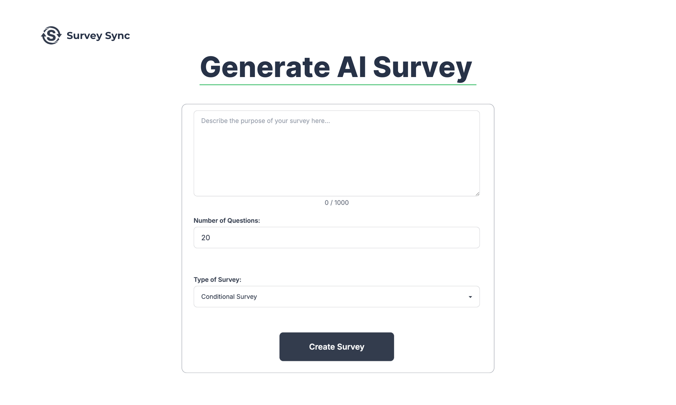Viewport: 676px width, 405px height.
Task: Click the Conditional Survey text label
Action: [x=229, y=296]
